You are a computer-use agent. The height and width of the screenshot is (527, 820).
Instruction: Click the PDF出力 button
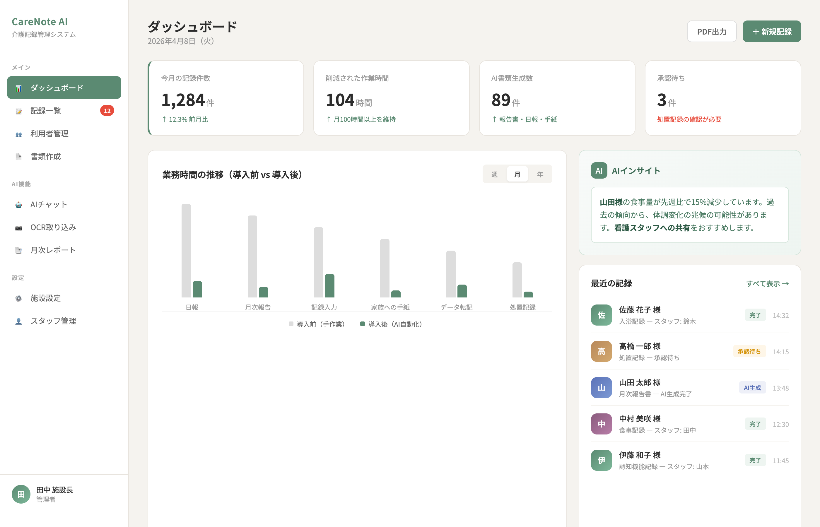click(x=712, y=32)
